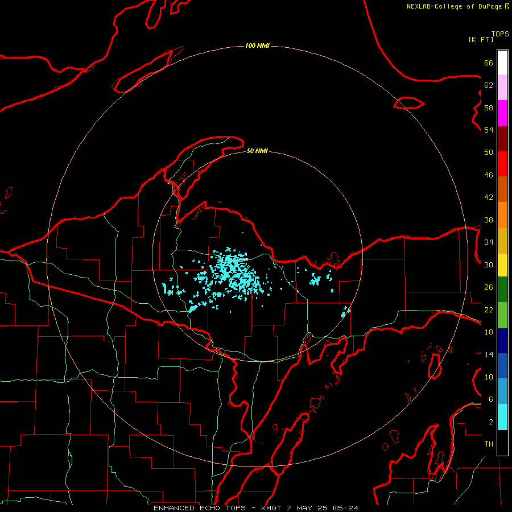Click the white swatch at legend top
This screenshot has height=512, width=512.
(502, 63)
